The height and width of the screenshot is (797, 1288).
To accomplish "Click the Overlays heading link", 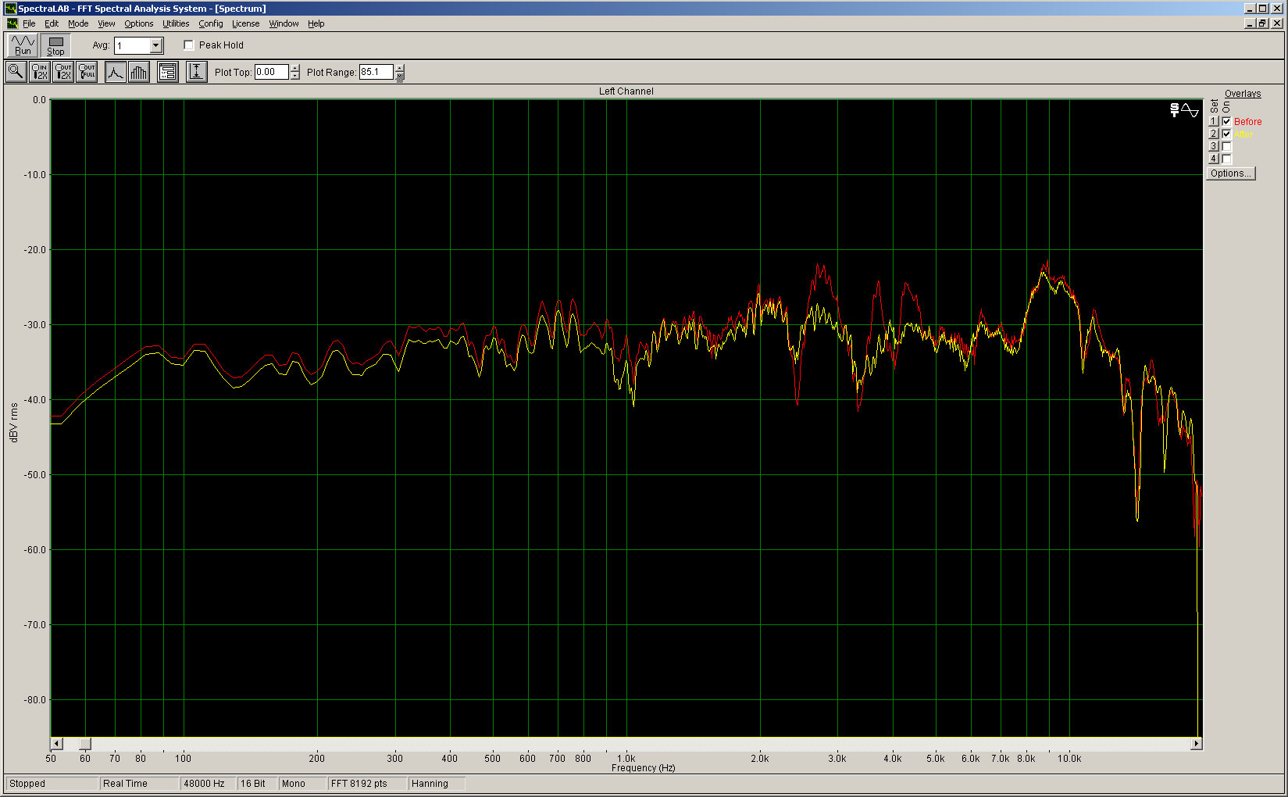I will click(x=1243, y=94).
